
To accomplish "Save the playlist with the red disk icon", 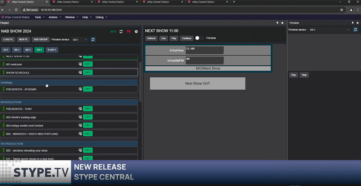I will (129, 32).
